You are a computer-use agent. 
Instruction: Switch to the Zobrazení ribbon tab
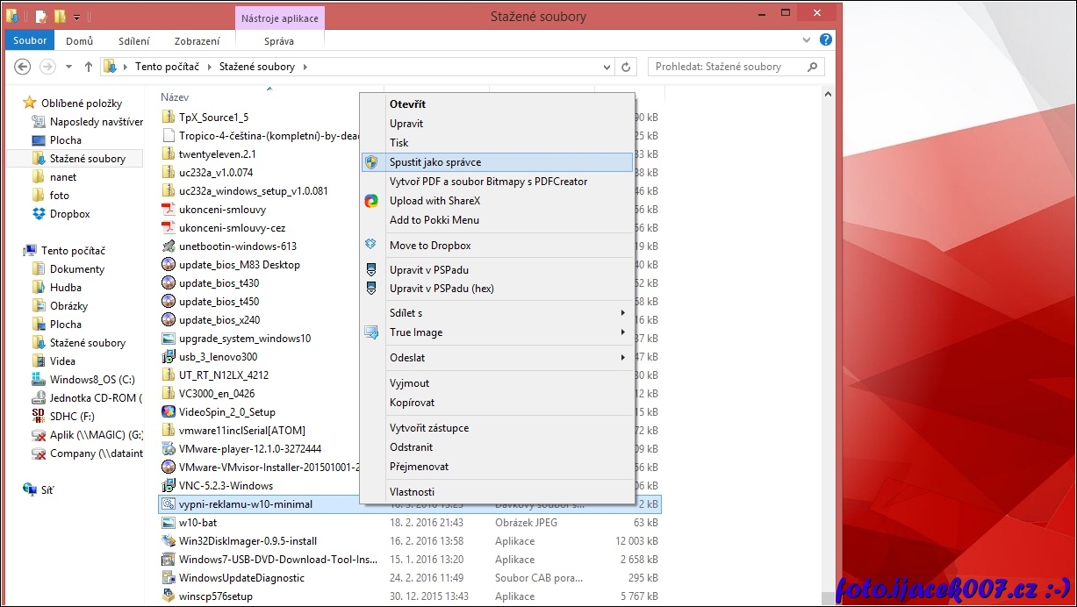197,41
